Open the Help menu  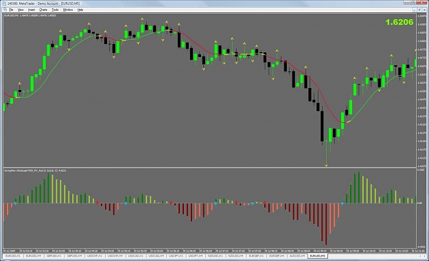click(x=80, y=10)
